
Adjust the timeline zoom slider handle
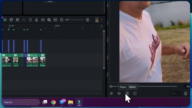(67, 20)
